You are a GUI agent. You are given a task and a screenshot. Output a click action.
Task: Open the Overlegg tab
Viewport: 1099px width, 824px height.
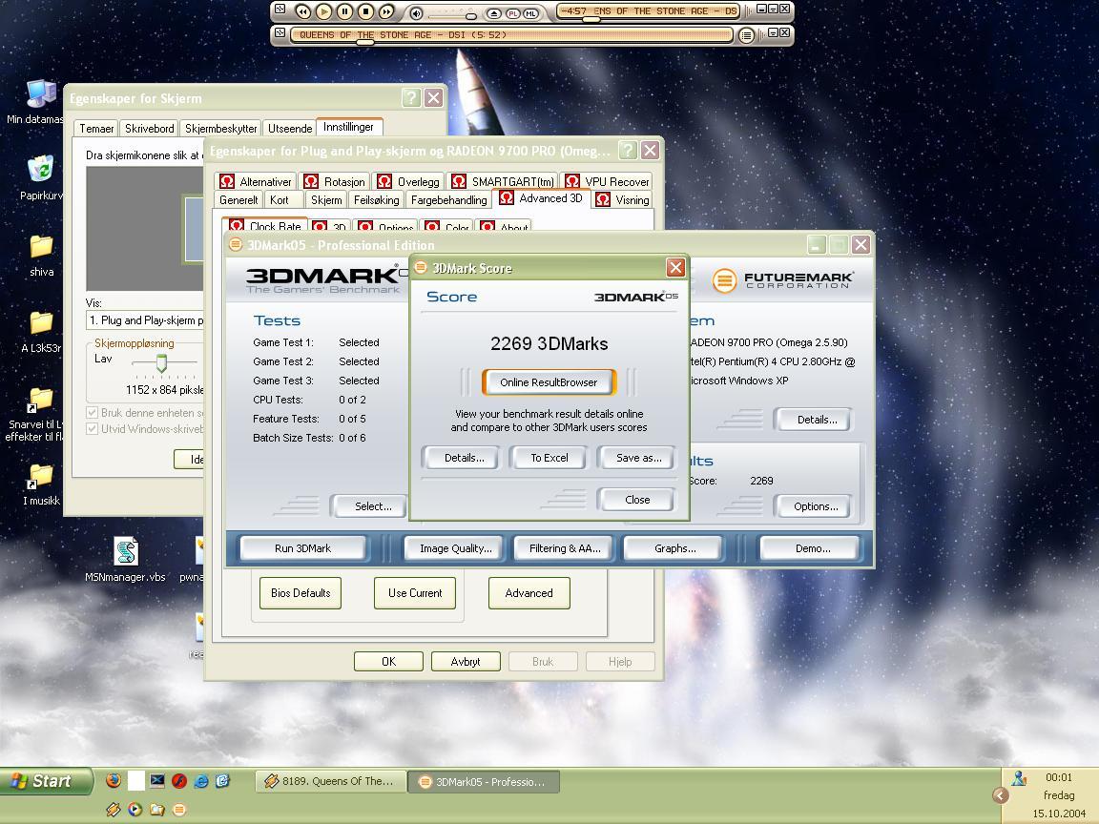(x=408, y=181)
